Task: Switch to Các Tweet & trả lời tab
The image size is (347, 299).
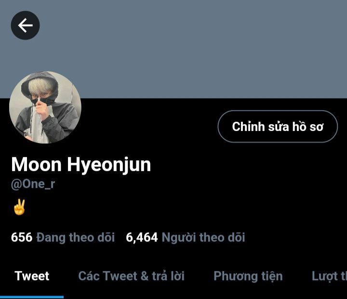Action: (131, 276)
